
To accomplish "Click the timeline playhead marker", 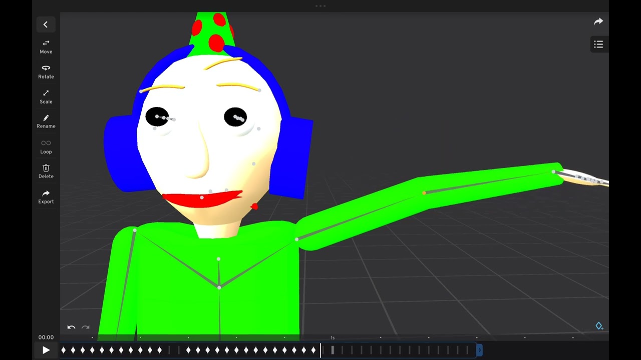I will pos(320,350).
